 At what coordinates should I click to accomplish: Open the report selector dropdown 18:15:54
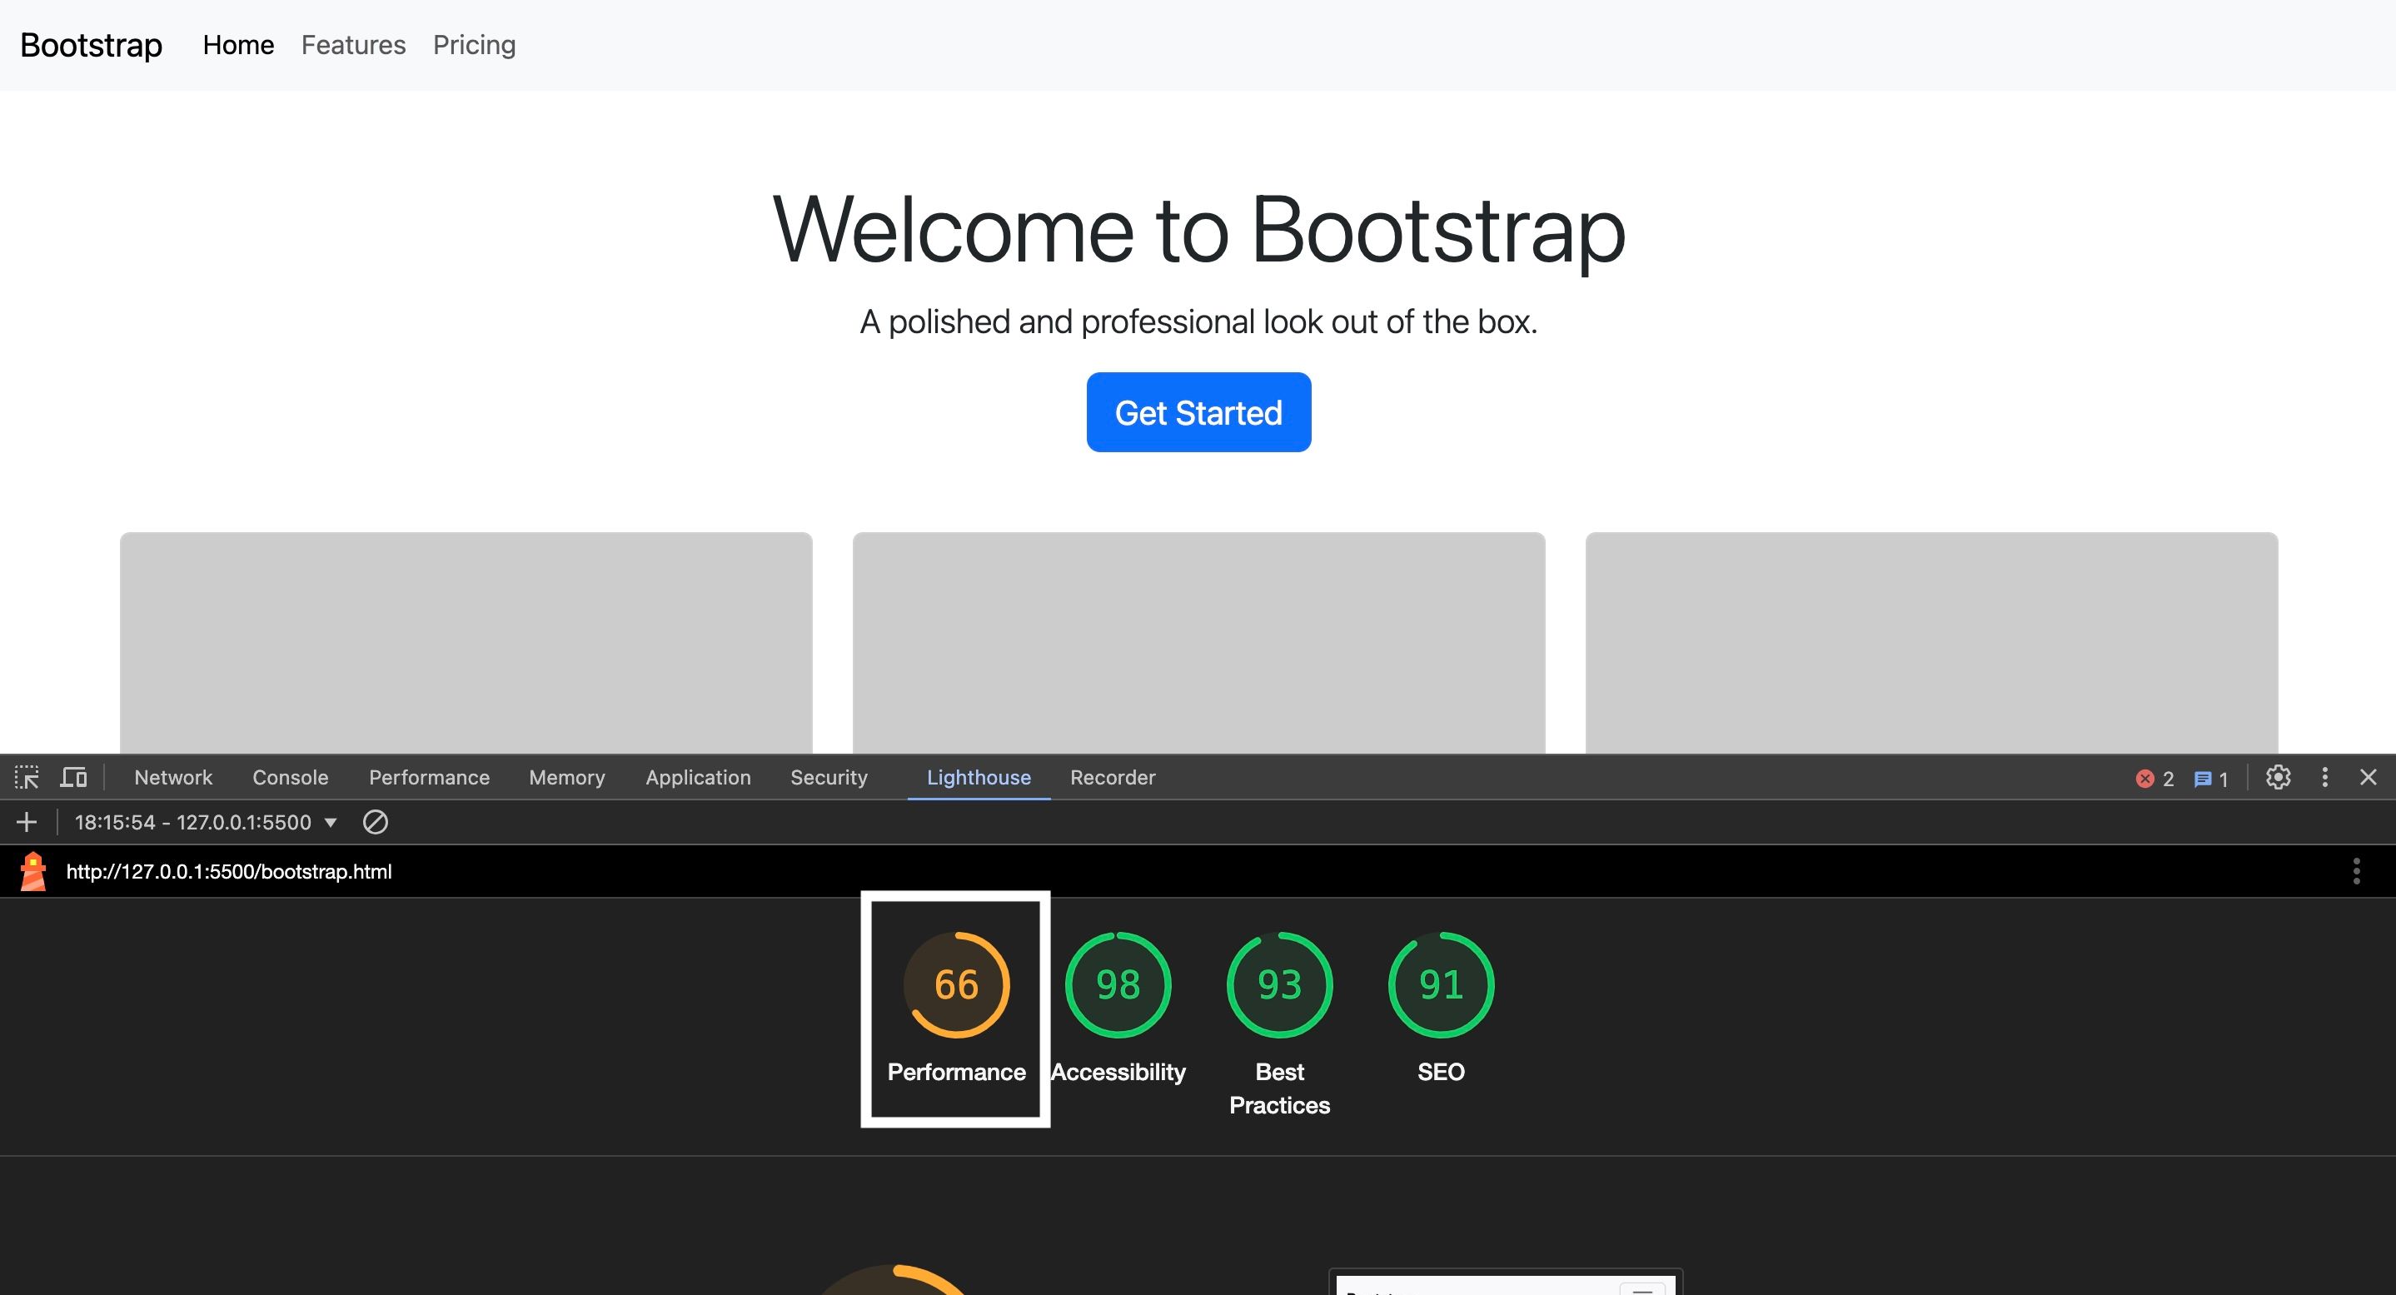(x=206, y=821)
